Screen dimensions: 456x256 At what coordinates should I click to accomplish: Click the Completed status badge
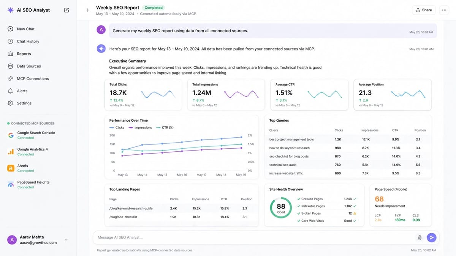pyautogui.click(x=154, y=8)
